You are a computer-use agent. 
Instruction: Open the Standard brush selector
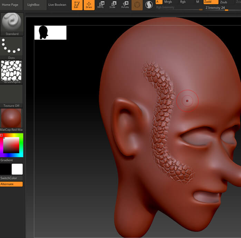tap(12, 24)
